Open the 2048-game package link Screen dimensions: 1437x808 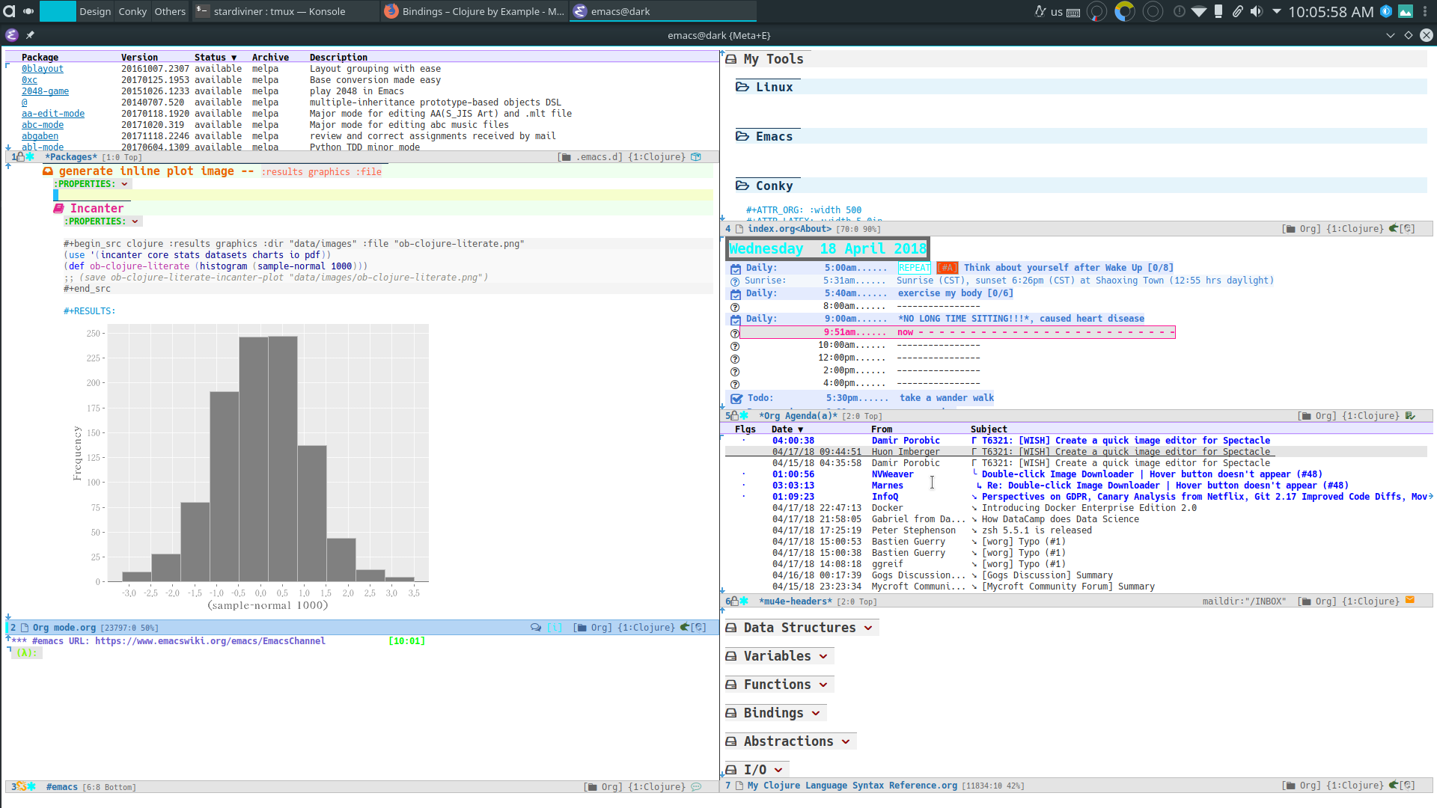[x=45, y=91]
